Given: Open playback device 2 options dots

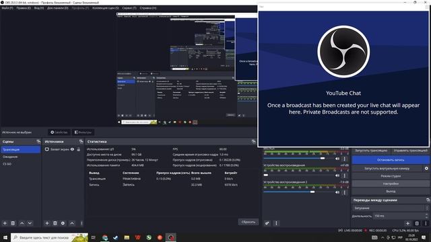Looking at the screenshot, I should [x=344, y=192].
